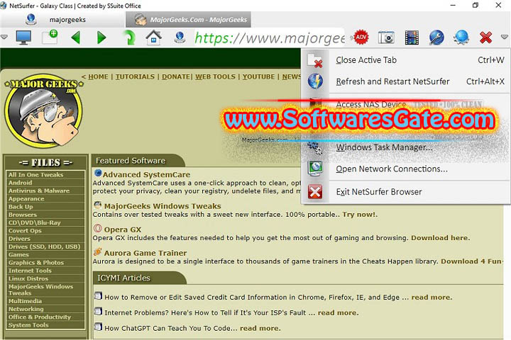Open a new tab with plus icon
Screen dimensions: 511x340
[x=50, y=37]
